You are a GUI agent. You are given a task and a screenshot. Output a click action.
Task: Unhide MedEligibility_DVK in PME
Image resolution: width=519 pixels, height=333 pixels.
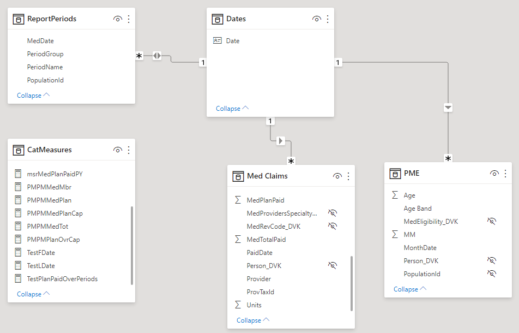pyautogui.click(x=492, y=221)
